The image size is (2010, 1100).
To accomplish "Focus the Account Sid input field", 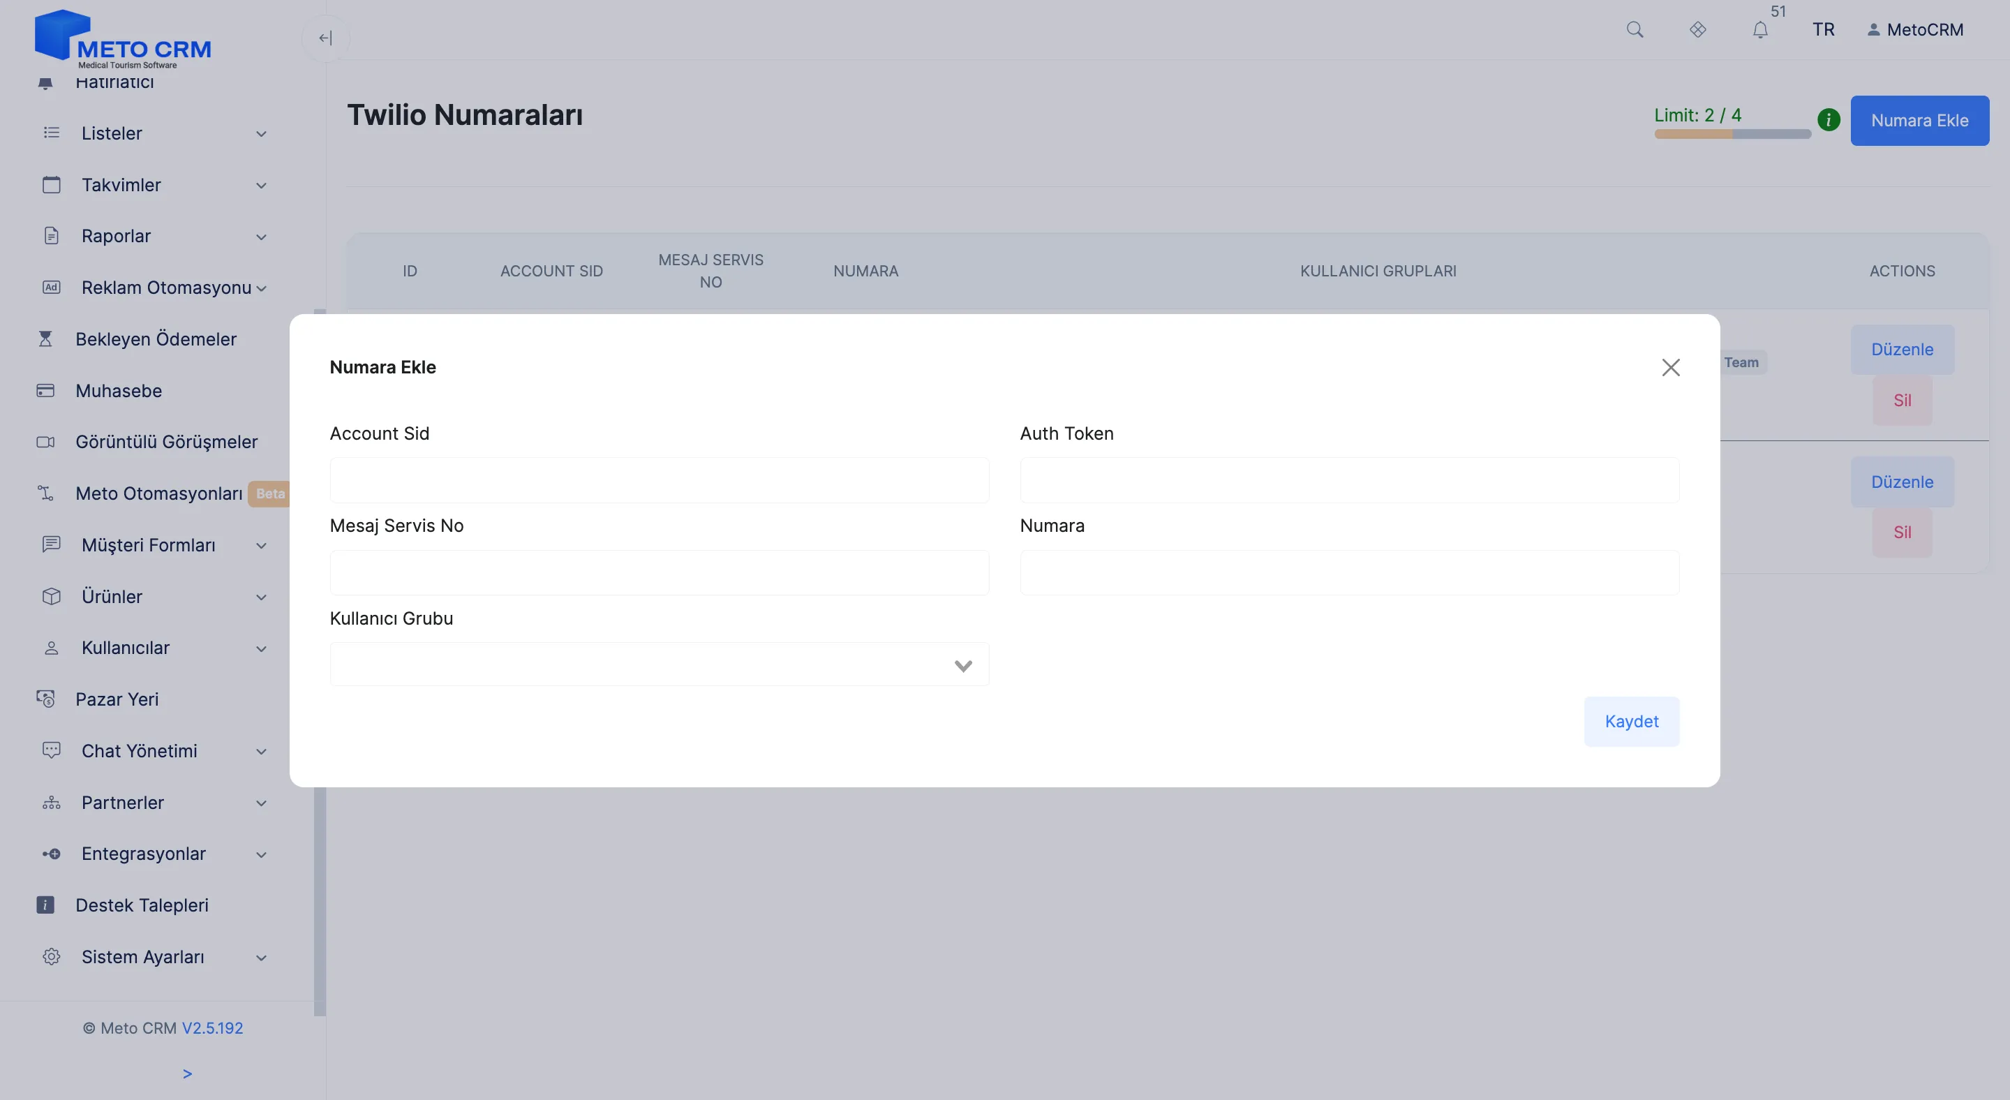I will (x=660, y=480).
